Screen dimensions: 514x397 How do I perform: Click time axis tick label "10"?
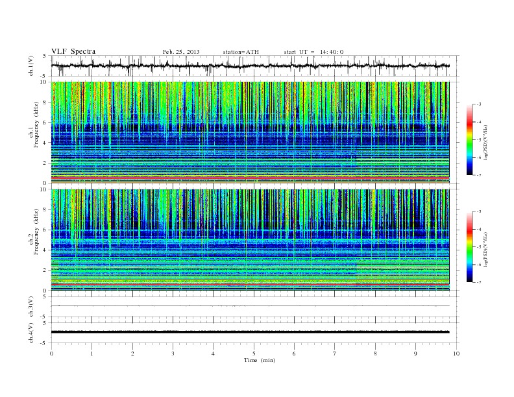(456, 354)
